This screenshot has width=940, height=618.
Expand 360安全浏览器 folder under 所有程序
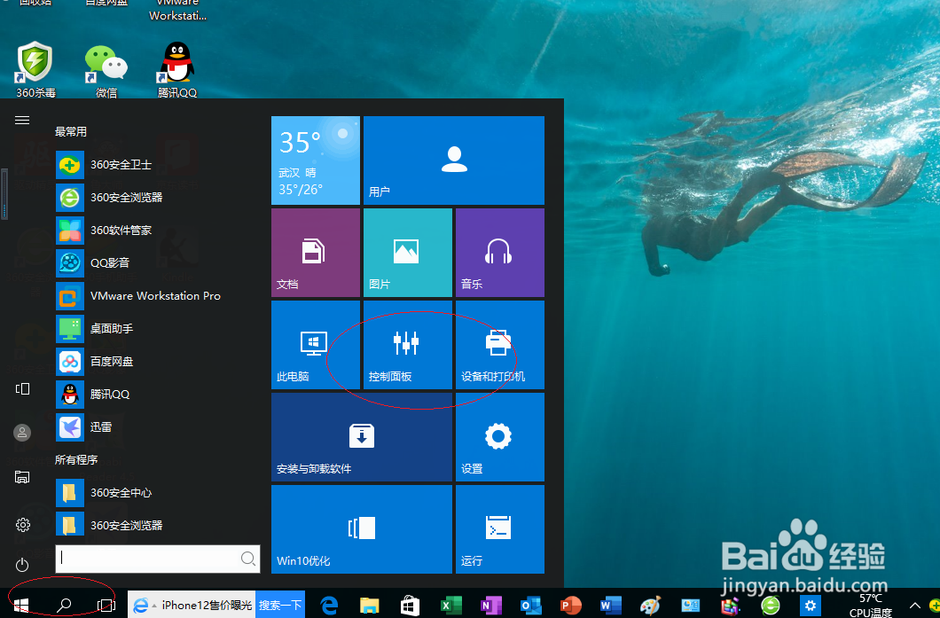pos(156,525)
